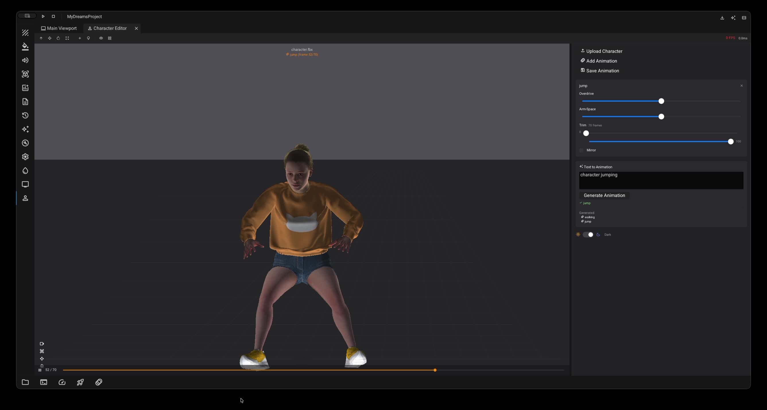The height and width of the screenshot is (410, 767).
Task: Open the paint bucket fill panel
Action: 25,47
